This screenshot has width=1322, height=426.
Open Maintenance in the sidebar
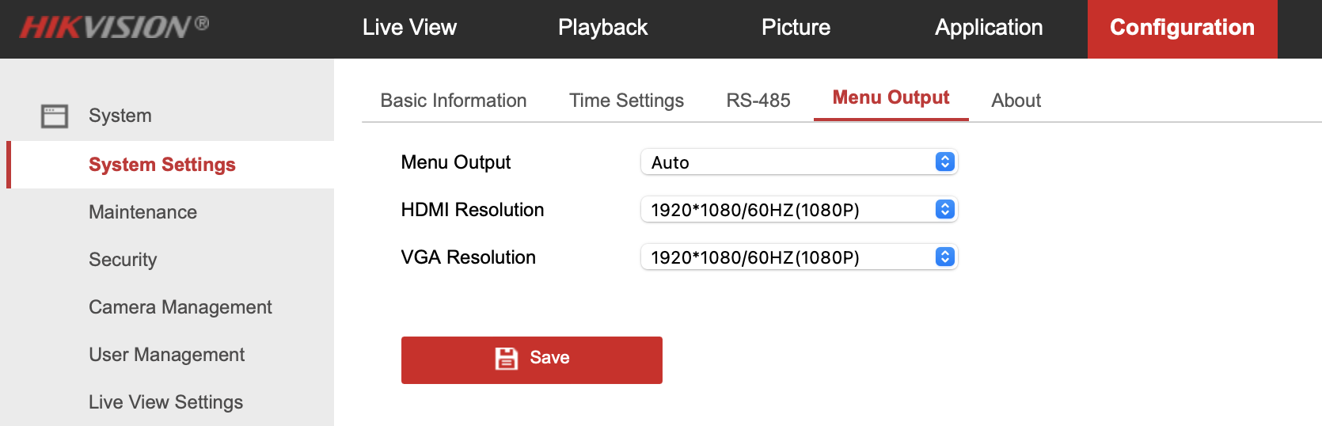(142, 212)
